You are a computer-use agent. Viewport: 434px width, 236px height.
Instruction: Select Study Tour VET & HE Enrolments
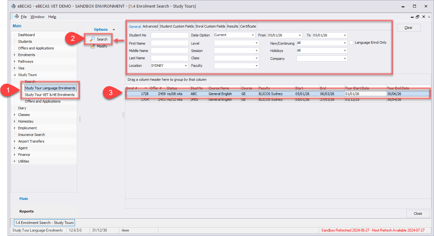pos(50,95)
